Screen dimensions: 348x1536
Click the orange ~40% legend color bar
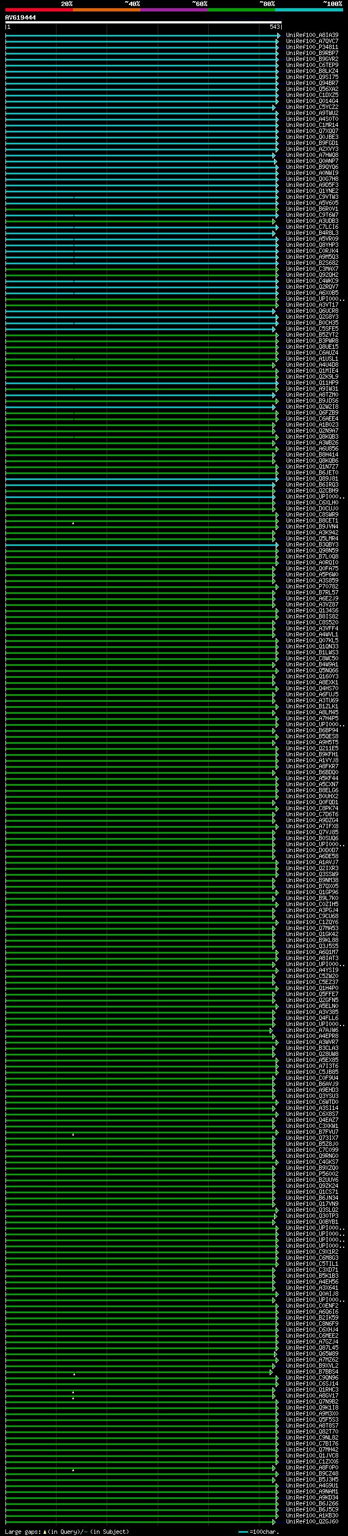coord(107,10)
